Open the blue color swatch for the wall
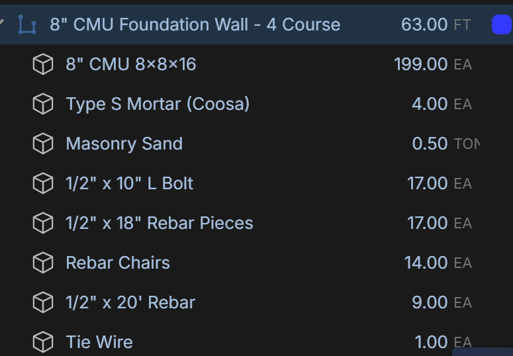Screen dimensions: 513x356 (502, 24)
